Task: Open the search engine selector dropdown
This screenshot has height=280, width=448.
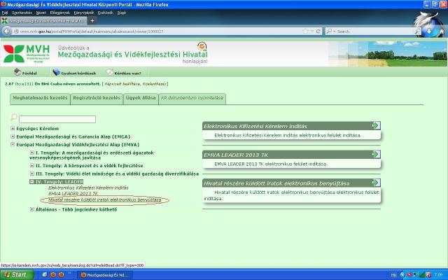Action: click(x=330, y=31)
